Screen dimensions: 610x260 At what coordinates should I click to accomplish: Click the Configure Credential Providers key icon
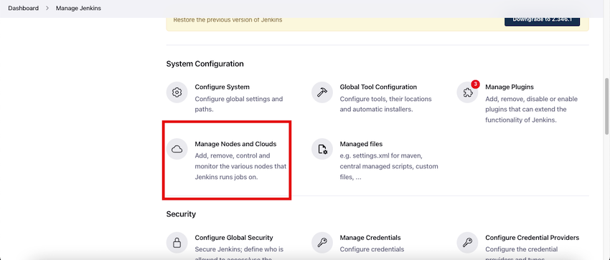467,243
